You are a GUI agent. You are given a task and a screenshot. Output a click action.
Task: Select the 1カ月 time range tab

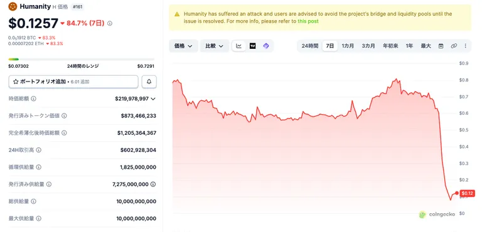tap(348, 46)
